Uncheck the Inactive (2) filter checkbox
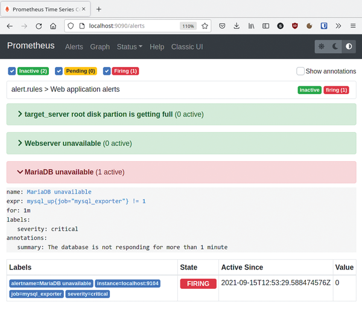The width and height of the screenshot is (362, 313). click(12, 71)
